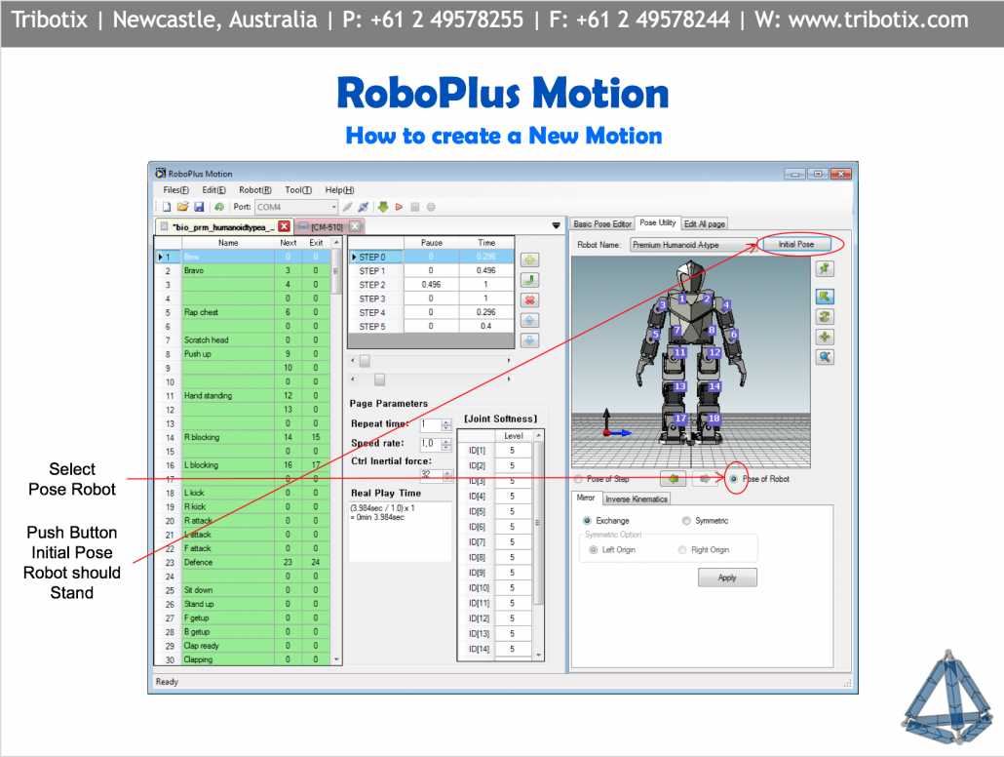The image size is (1004, 757).
Task: Open the Robot menu
Action: click(x=257, y=189)
